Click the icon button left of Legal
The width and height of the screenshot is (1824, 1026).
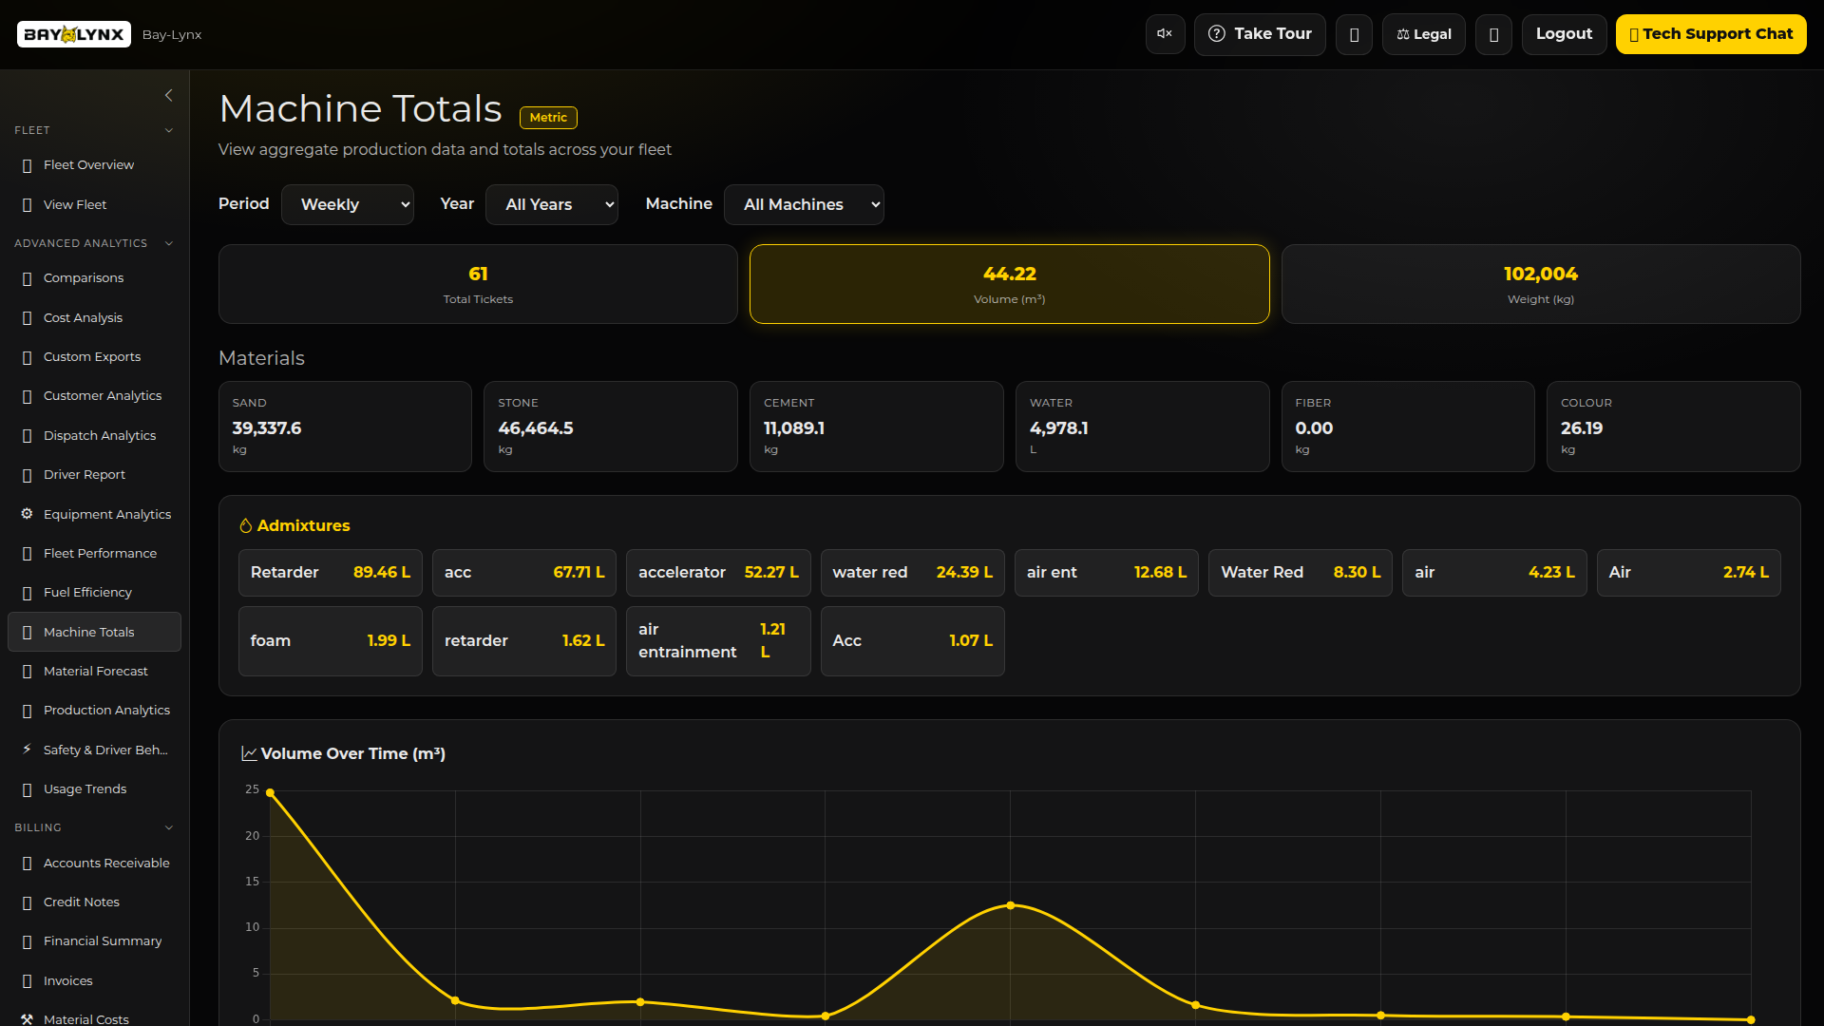coord(1354,34)
